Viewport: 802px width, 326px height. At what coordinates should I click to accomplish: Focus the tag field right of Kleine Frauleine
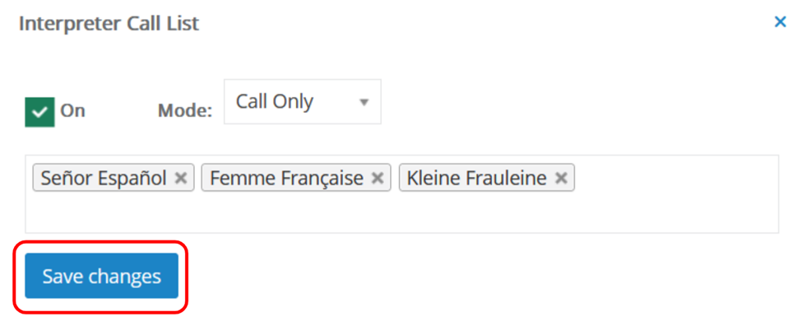(x=675, y=178)
